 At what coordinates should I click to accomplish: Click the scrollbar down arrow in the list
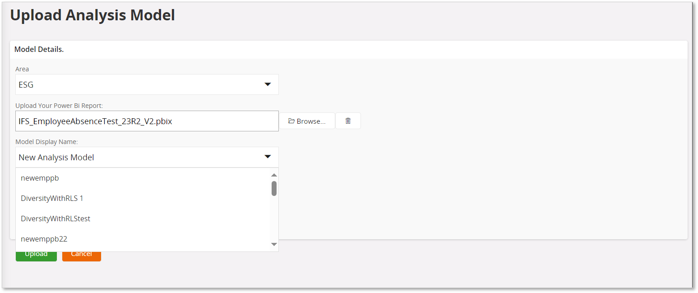point(274,244)
